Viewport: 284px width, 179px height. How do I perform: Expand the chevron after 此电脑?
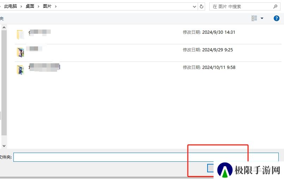pyautogui.click(x=21, y=7)
